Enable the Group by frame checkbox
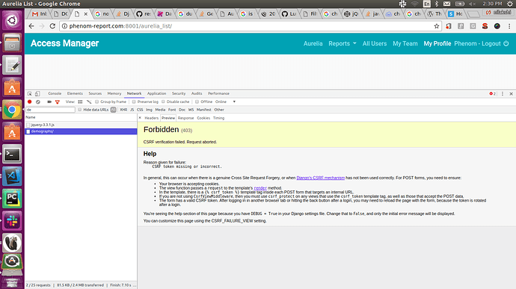516x289 pixels. tap(97, 102)
